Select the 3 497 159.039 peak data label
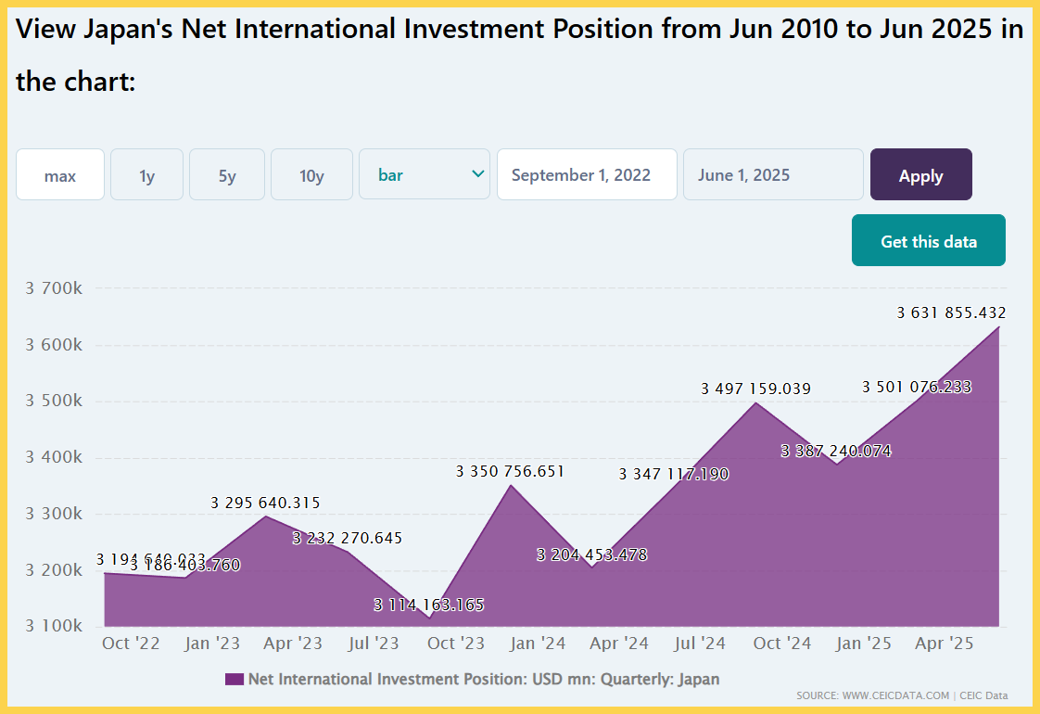1040x714 pixels. (755, 389)
